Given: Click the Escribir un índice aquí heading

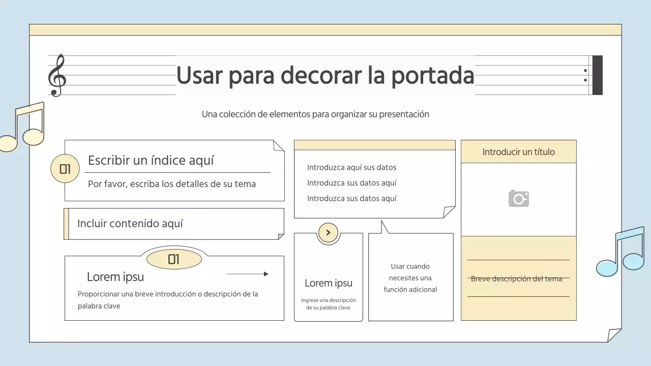Looking at the screenshot, I should [152, 160].
